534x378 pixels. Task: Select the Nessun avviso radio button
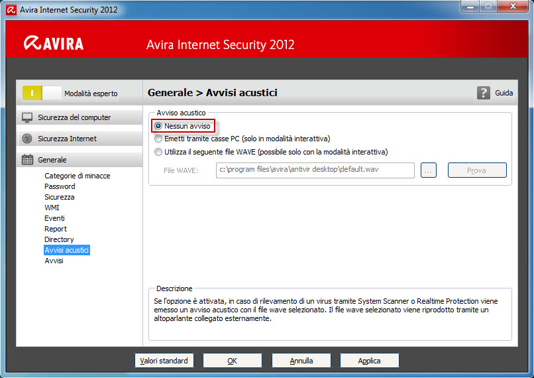tap(158, 126)
